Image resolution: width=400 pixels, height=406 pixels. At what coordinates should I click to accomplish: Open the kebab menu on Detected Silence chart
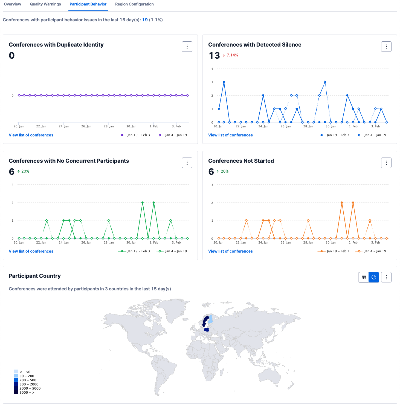386,47
